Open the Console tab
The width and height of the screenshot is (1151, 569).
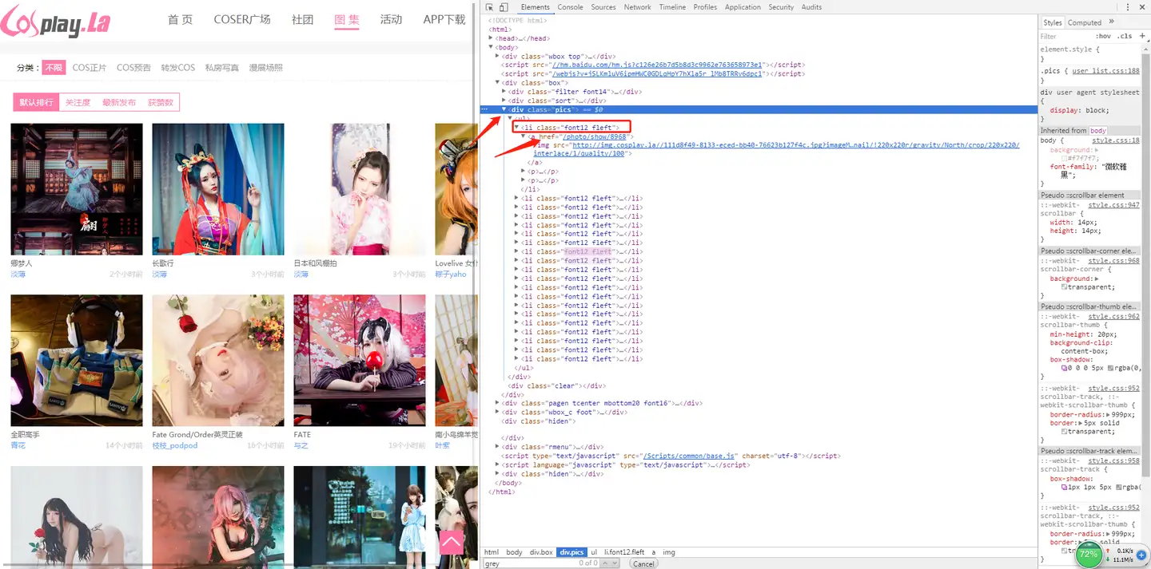pos(570,7)
